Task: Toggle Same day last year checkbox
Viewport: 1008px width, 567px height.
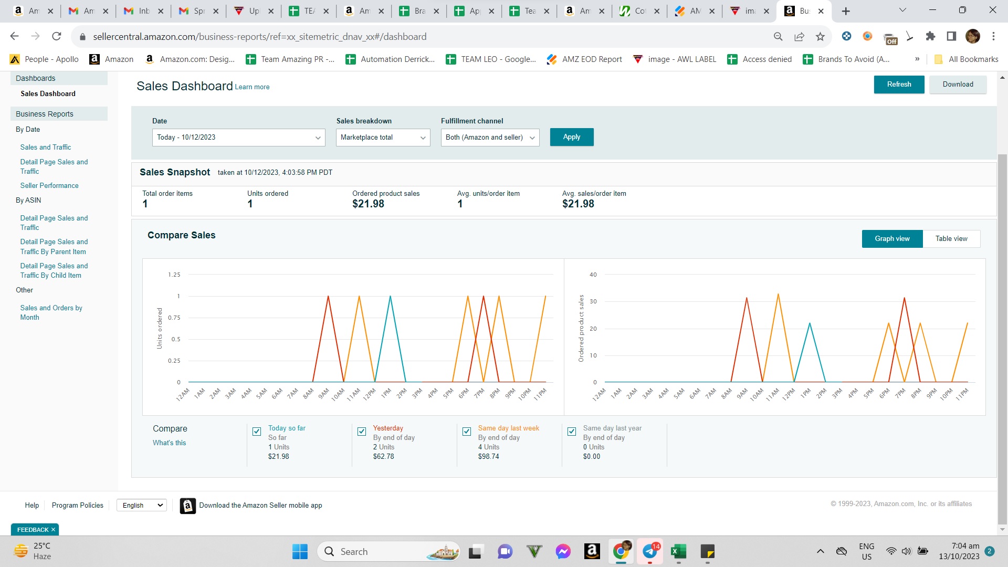Action: tap(572, 432)
